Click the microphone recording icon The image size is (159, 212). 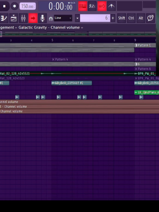(43, 18)
